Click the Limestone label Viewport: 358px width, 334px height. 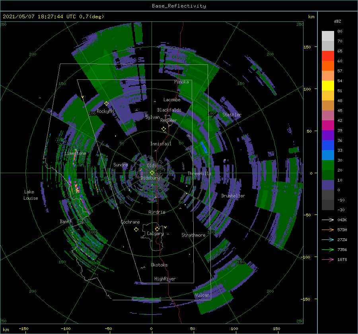[x=75, y=153]
